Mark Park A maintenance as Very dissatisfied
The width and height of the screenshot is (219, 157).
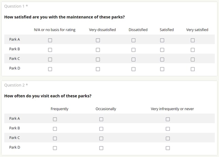point(98,40)
